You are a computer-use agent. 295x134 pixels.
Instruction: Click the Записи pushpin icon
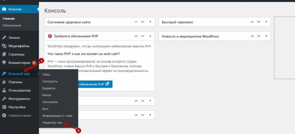point(4,38)
